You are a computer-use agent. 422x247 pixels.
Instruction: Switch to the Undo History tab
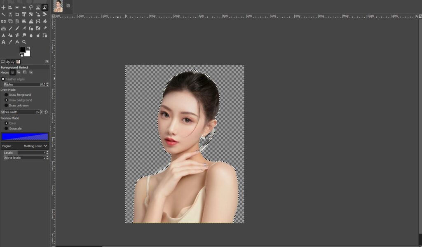click(x=13, y=62)
